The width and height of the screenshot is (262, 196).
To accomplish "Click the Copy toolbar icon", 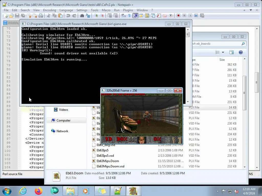I will pos(54,16).
